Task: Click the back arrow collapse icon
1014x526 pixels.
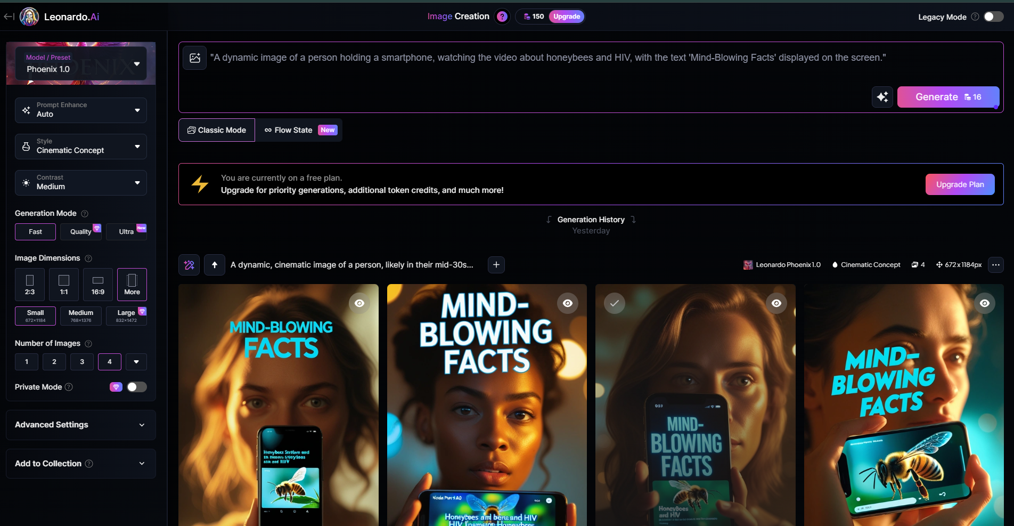Action: click(x=9, y=17)
